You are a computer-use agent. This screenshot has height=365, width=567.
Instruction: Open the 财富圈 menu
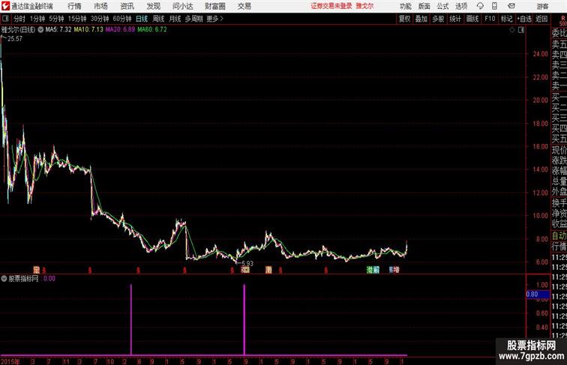[215, 6]
